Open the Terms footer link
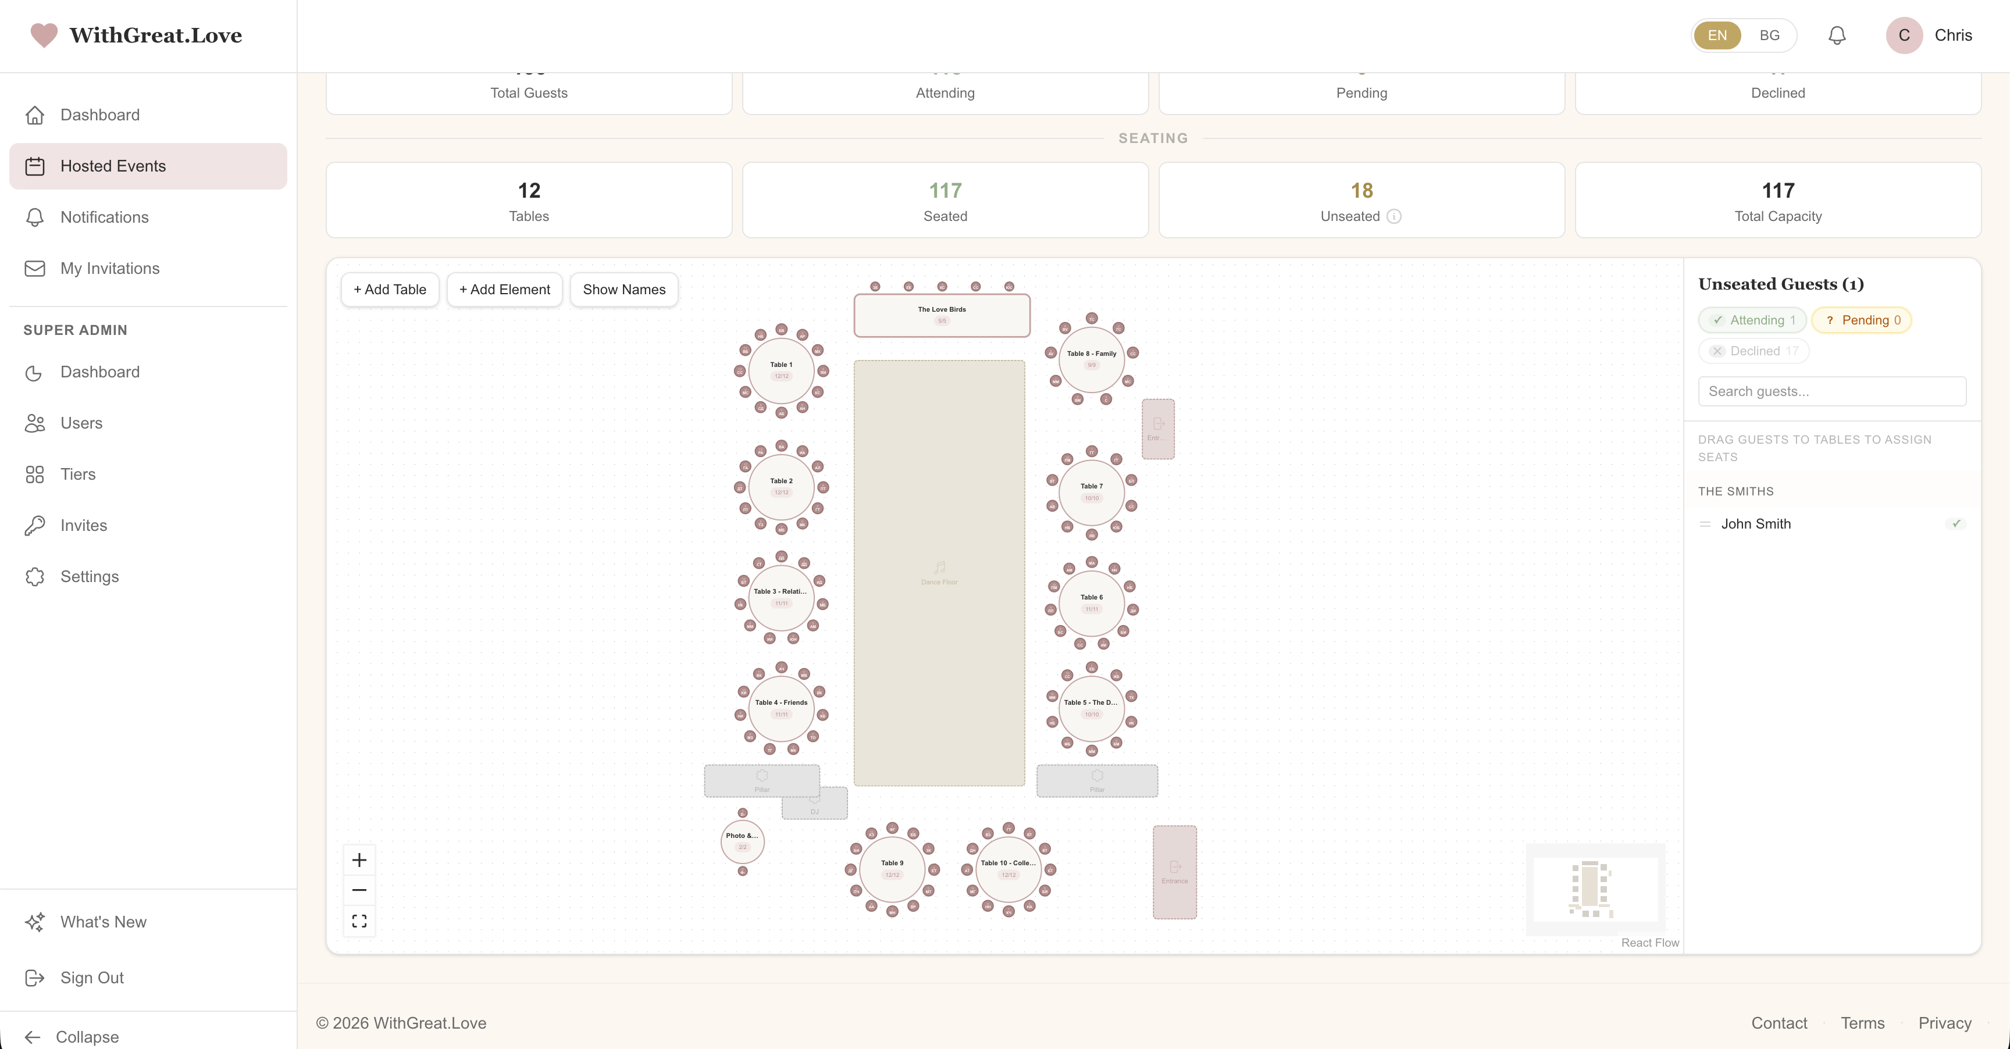Viewport: 2010px width, 1049px height. pos(1862,1023)
